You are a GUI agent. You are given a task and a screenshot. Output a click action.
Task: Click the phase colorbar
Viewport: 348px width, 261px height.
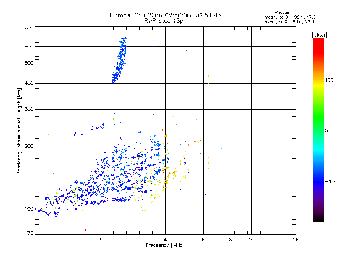[318, 130]
